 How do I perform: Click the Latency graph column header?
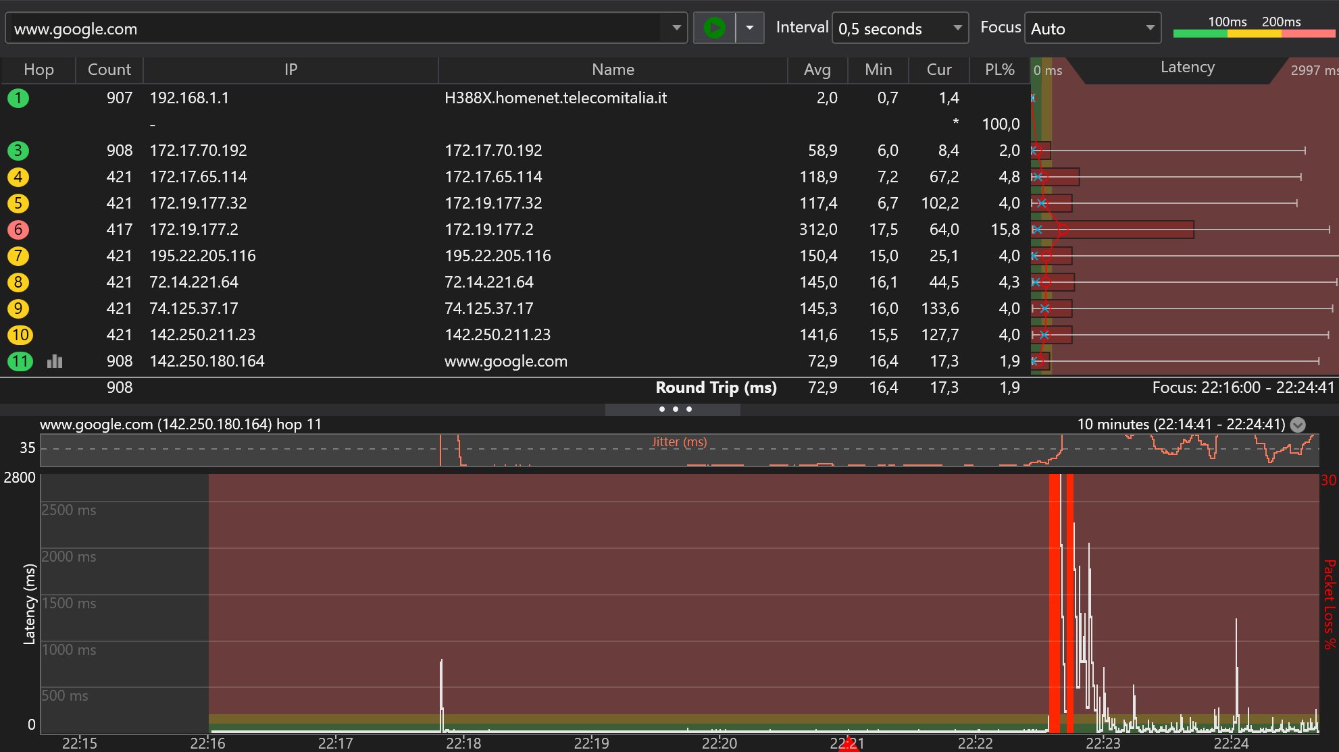click(x=1187, y=68)
